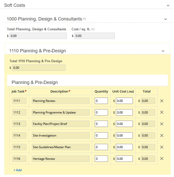The width and height of the screenshot is (174, 177).
Task: Remove the Facility Plan/Project Brief row
Action: pos(162,124)
